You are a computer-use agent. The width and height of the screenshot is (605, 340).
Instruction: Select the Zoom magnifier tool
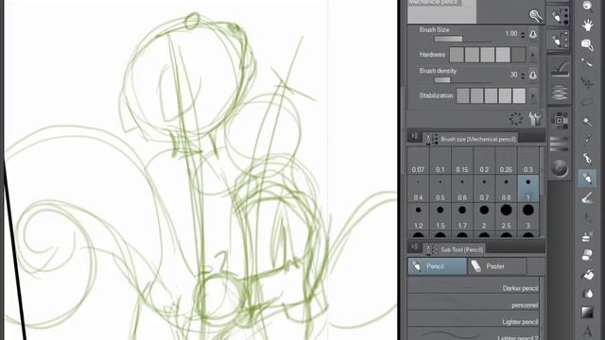(x=587, y=6)
